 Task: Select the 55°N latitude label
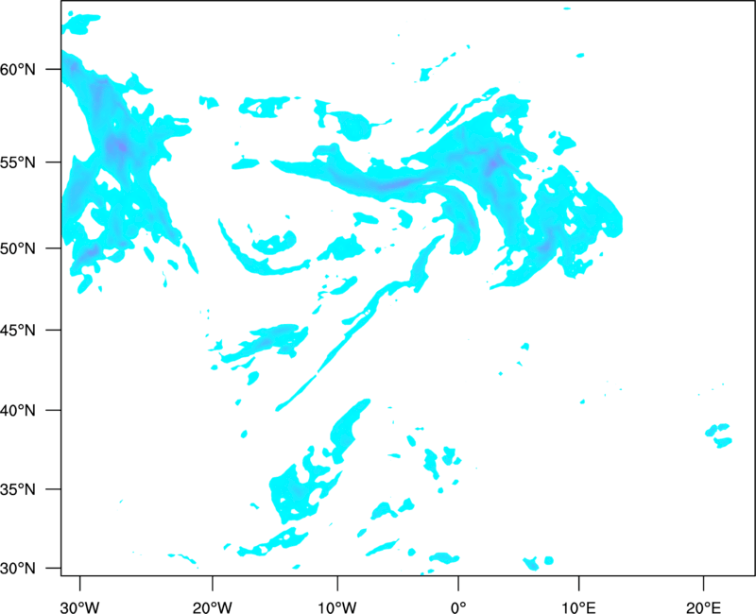[18, 162]
